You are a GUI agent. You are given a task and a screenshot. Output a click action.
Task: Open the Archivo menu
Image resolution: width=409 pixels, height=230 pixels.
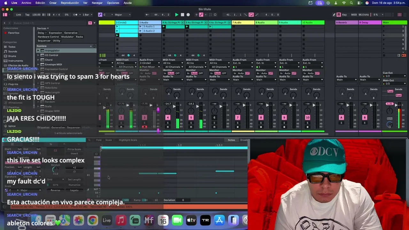(x=26, y=3)
